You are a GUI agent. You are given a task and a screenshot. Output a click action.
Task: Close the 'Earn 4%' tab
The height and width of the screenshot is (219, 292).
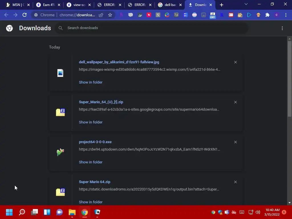pos(59,5)
